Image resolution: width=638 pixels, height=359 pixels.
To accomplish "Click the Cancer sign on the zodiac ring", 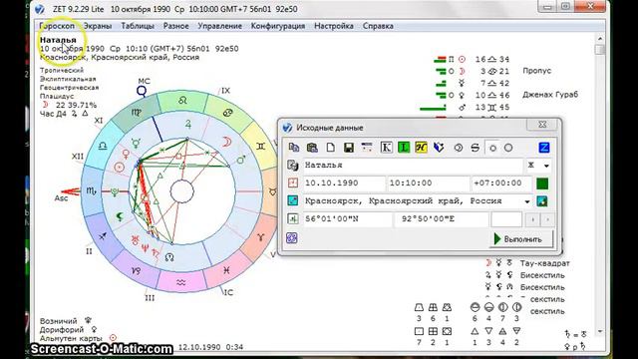I will point(228,113).
